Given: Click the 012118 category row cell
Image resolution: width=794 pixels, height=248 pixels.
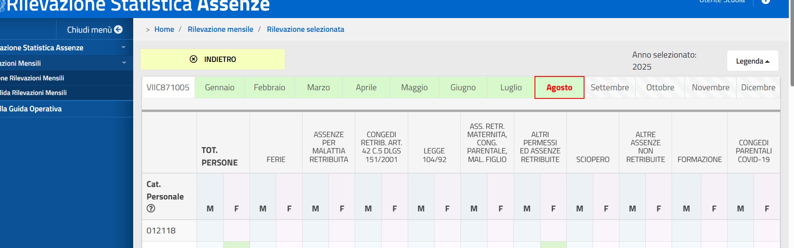Looking at the screenshot, I should pos(161,231).
